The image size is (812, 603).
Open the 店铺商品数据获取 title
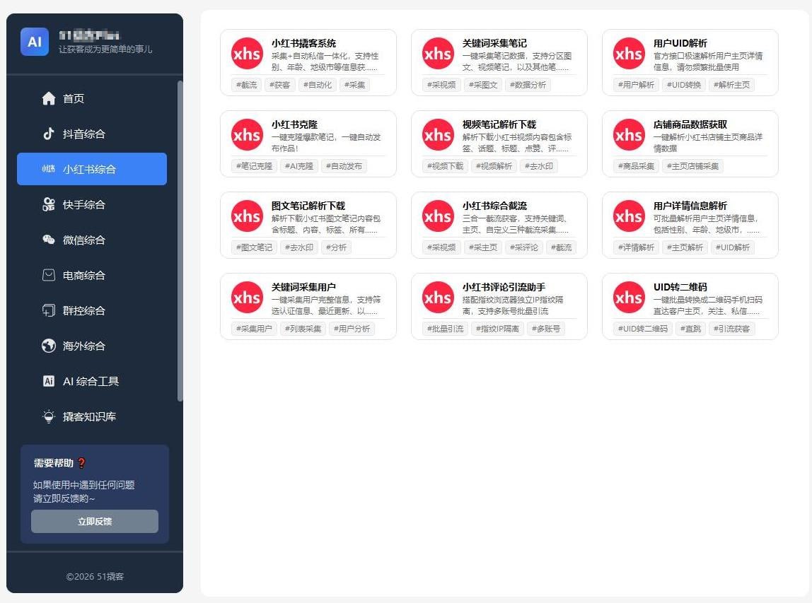click(690, 124)
